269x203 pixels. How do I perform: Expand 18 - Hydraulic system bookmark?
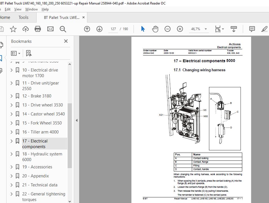pyautogui.click(x=12, y=154)
